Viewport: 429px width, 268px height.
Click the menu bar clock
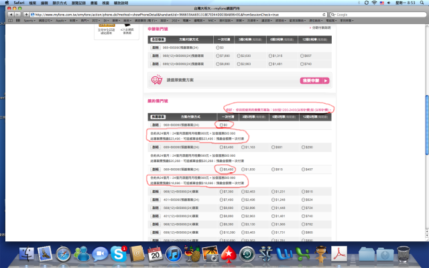coord(406,3)
